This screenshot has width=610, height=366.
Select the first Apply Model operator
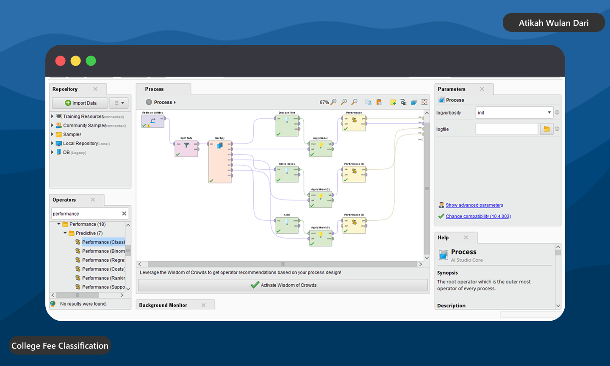point(321,149)
